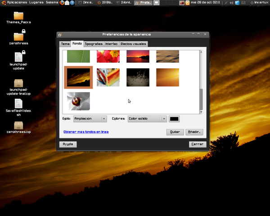This screenshot has height=216, width=270.
Task: Open the Estilo dropdown showing Ampliación
Action: click(x=90, y=119)
